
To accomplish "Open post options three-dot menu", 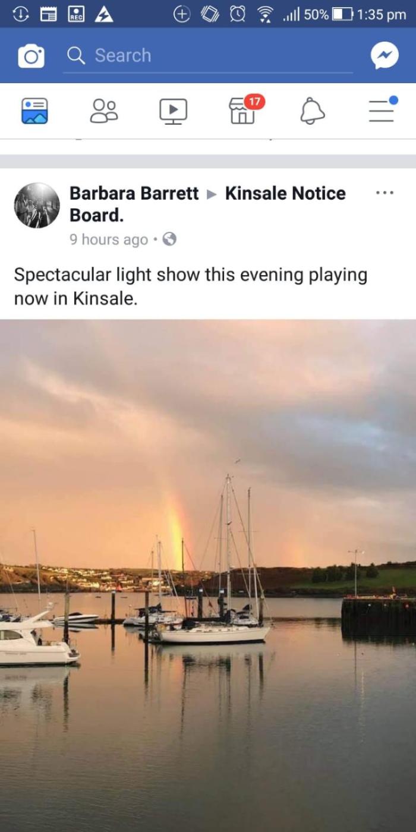I will click(385, 193).
